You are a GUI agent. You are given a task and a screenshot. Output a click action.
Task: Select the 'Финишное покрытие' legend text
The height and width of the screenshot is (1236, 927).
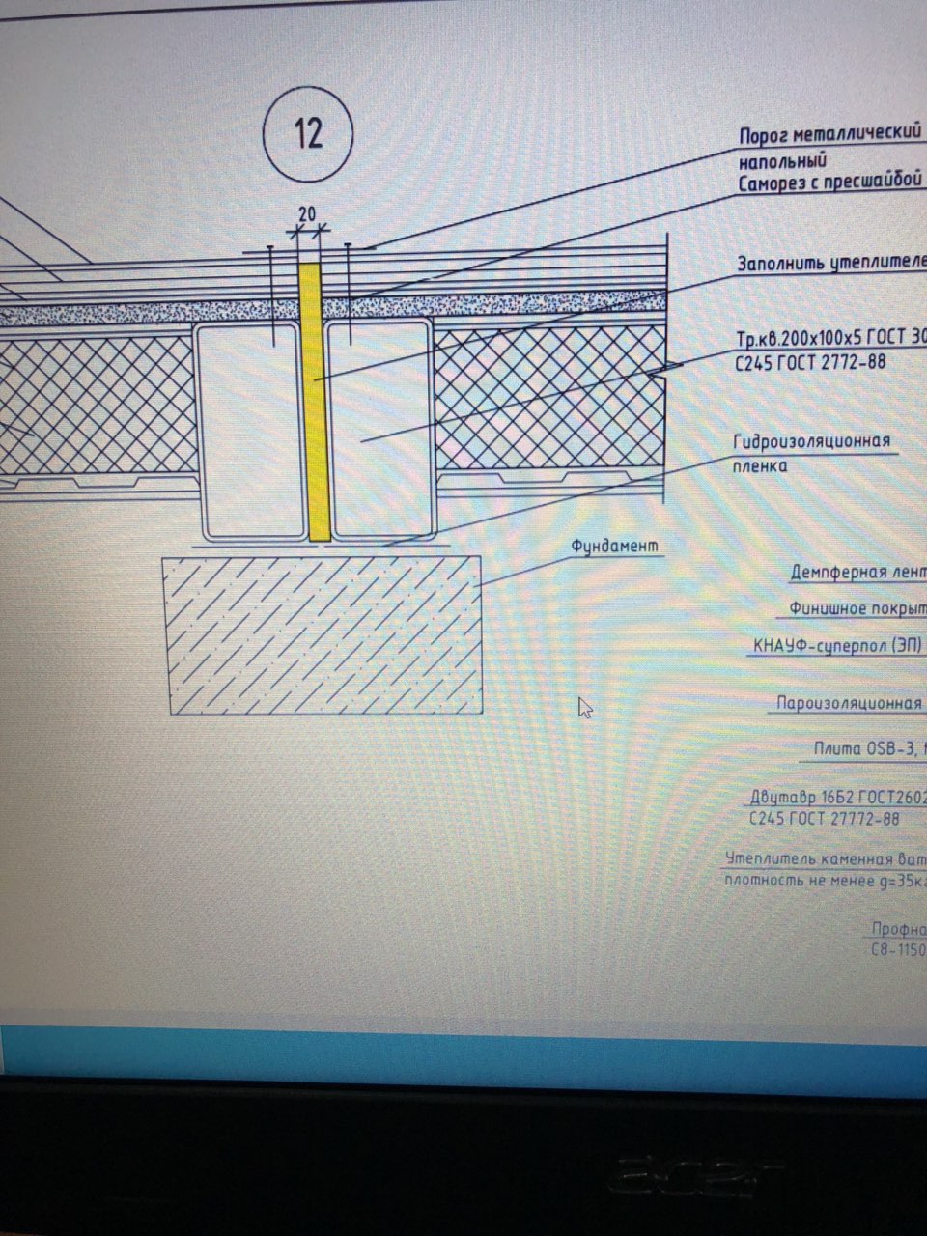(x=857, y=609)
